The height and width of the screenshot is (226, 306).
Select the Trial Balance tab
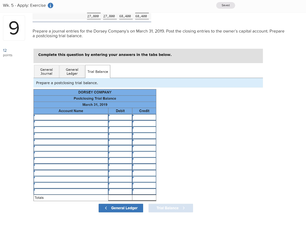(x=97, y=71)
